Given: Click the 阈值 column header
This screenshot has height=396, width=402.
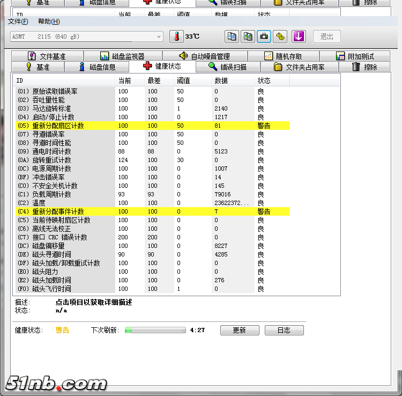Looking at the screenshot, I should (x=192, y=80).
